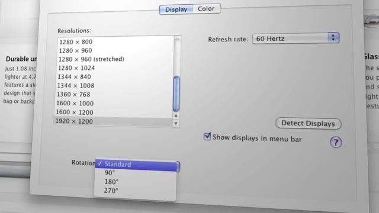
Task: Choose 90° rotation option
Action: 136,173
